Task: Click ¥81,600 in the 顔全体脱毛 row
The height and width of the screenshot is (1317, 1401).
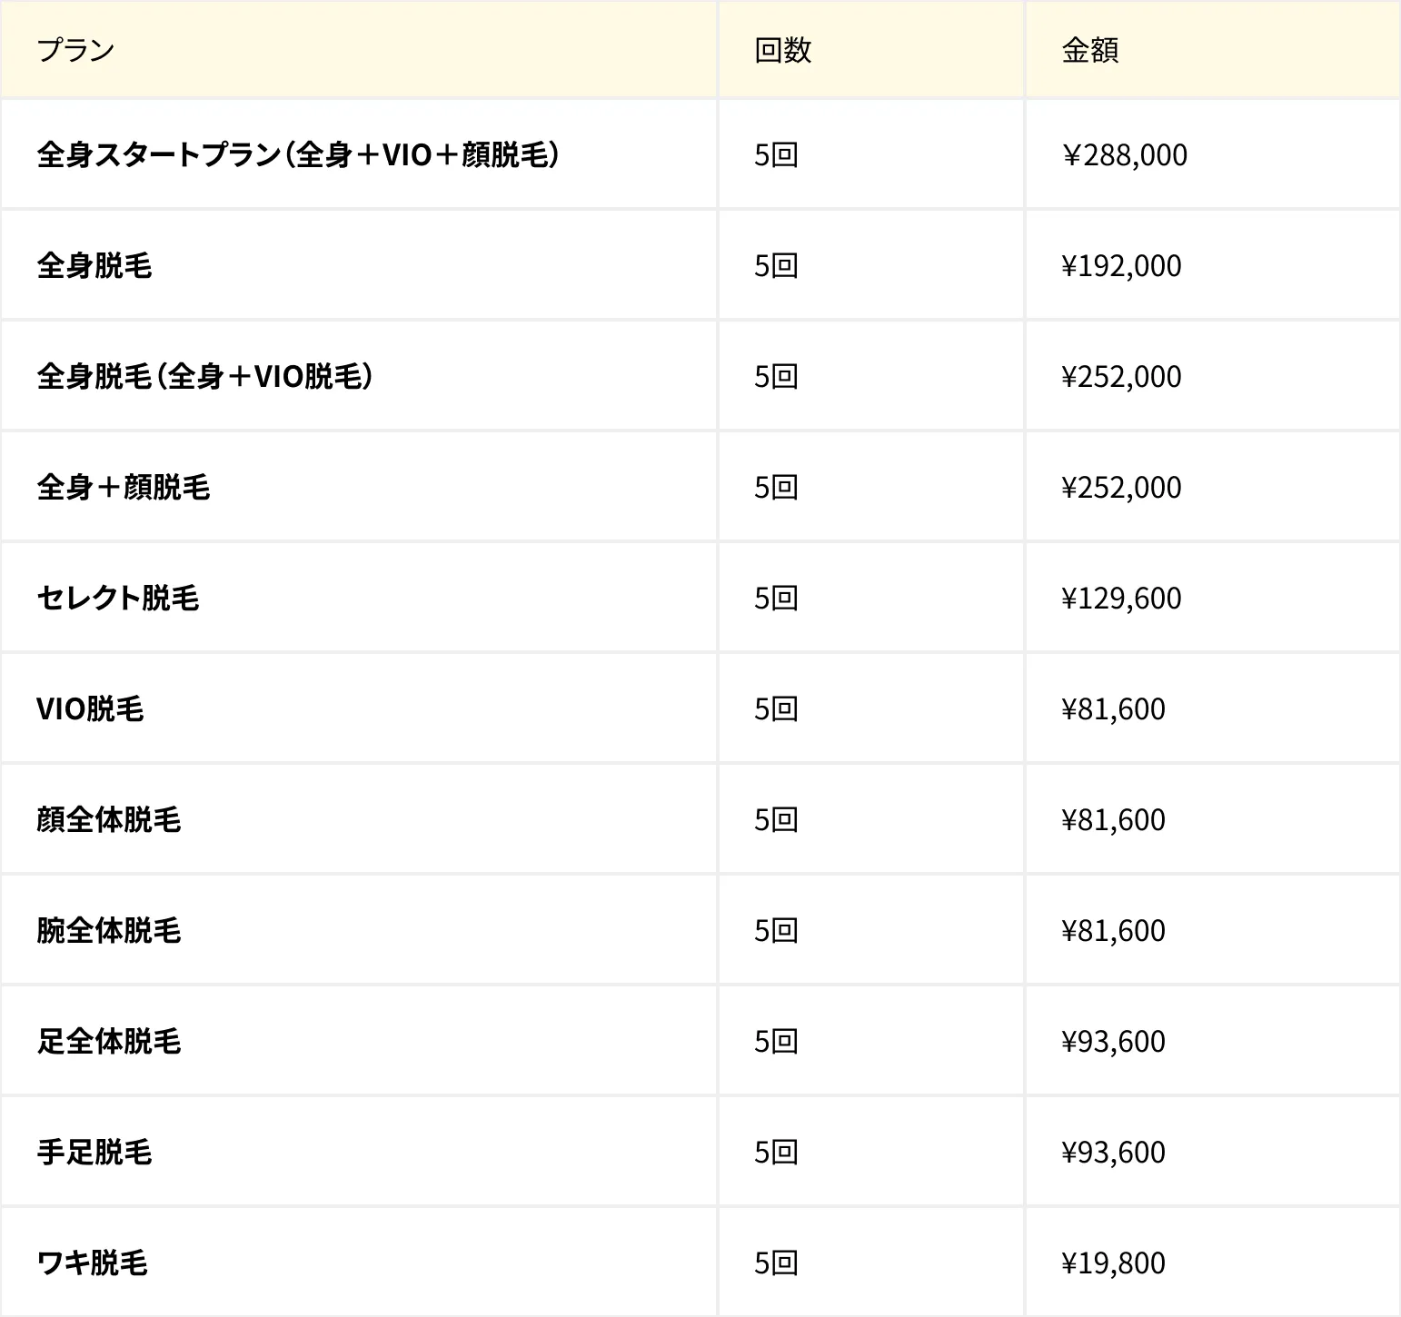Action: [x=1113, y=820]
